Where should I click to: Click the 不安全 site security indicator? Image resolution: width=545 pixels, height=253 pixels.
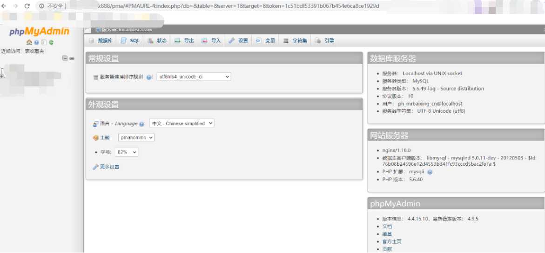51,6
